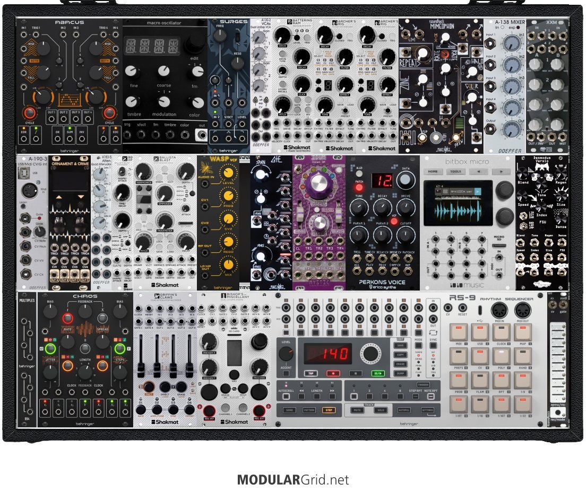
Task: Flip the LIM/DST/SHM switch on Desmodus Versio
Action: point(524,216)
